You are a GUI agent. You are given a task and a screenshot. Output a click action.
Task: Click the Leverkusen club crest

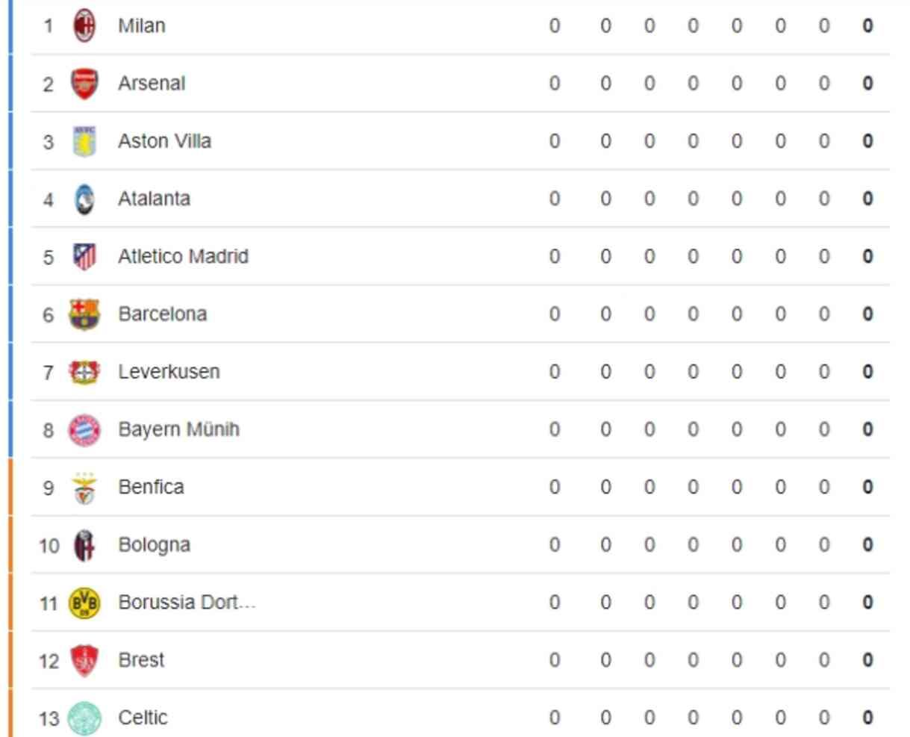click(84, 372)
